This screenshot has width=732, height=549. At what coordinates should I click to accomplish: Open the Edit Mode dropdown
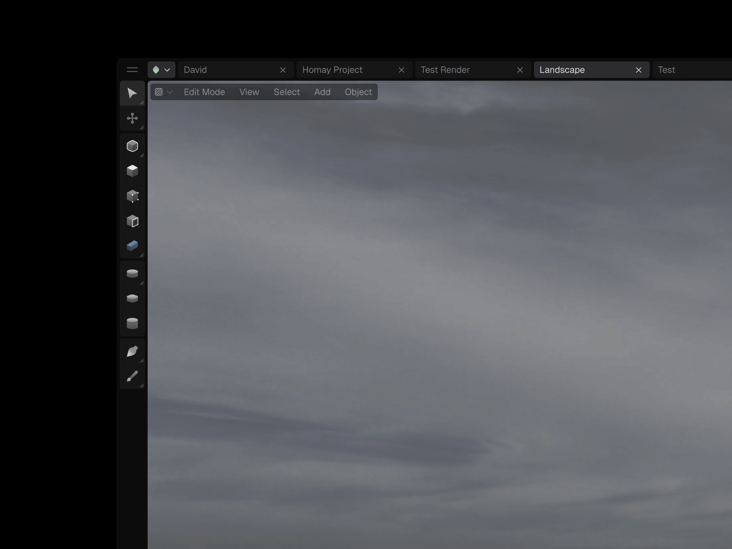204,92
